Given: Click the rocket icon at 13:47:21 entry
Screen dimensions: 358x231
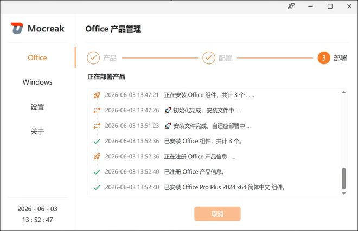Looking at the screenshot, I should point(97,95).
